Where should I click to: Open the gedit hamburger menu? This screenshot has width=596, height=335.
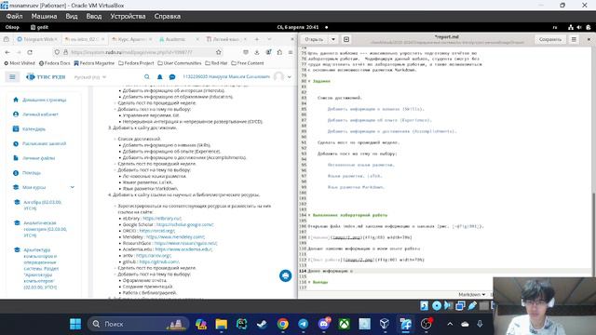pos(574,39)
